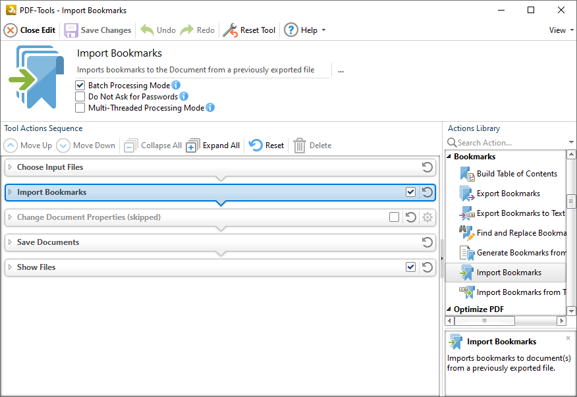Click the Delete trash can icon
The image size is (577, 397).
tap(300, 146)
